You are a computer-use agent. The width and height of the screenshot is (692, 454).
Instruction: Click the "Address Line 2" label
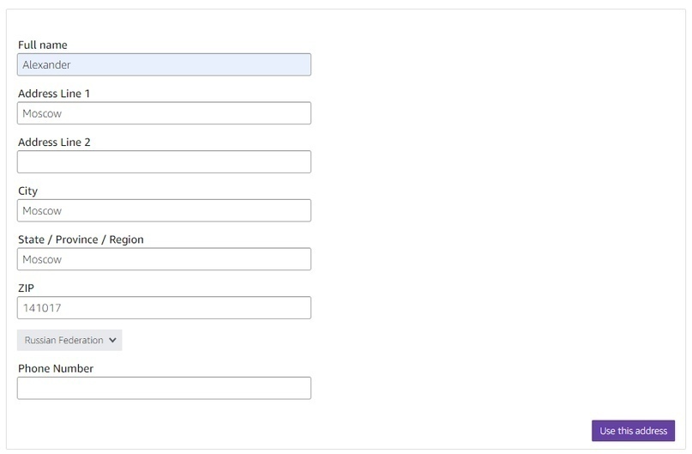pos(54,142)
